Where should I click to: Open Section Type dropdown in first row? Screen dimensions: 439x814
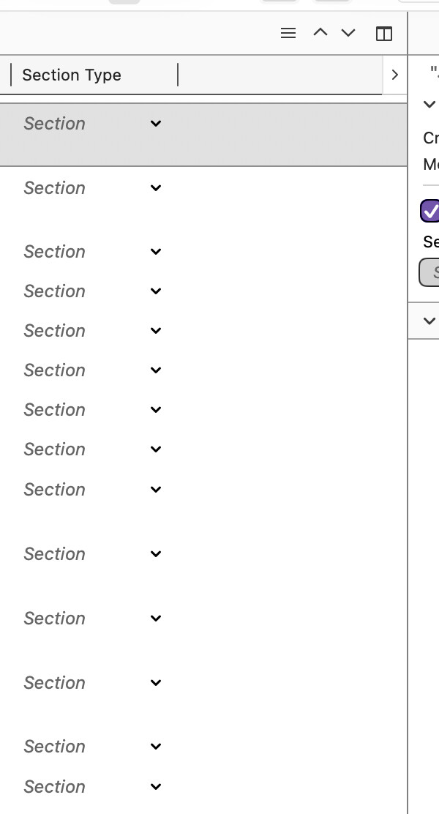(x=156, y=124)
